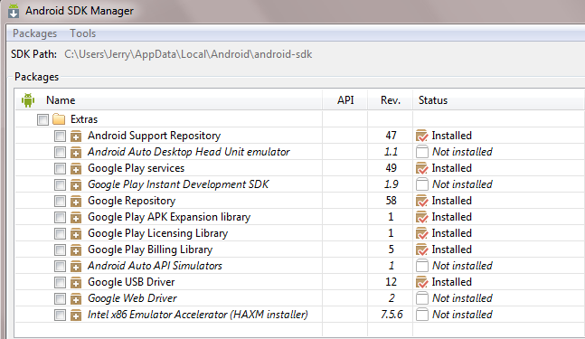Screen dimensions: 585x339
Task: Click installed status icon for Google Play APK Expansion
Action: 422,217
